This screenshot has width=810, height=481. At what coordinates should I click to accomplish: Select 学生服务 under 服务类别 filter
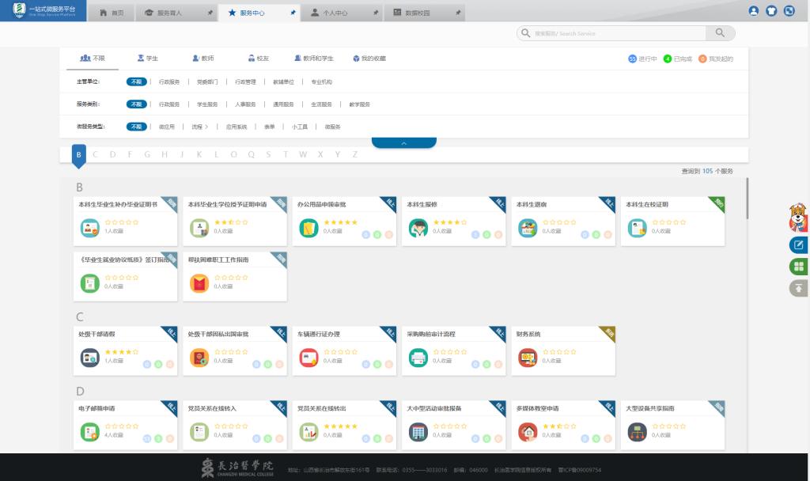pyautogui.click(x=207, y=104)
